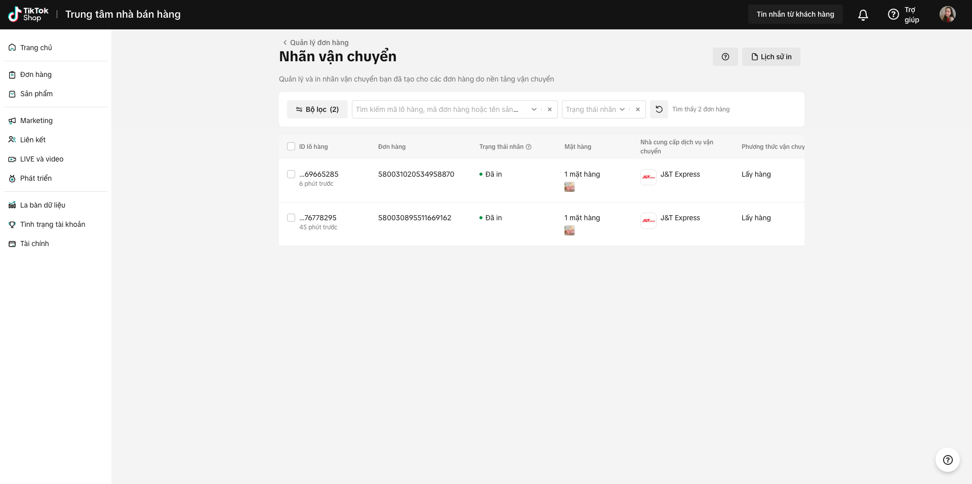Open Tin nhắn từ khách hàng
This screenshot has width=972, height=484.
coord(795,14)
